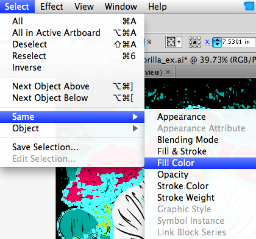This screenshot has height=239, width=256.
Task: Close the document tab
Action: (168, 72)
